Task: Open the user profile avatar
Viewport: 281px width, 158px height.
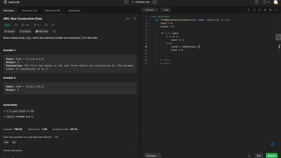Action: tap(276, 2)
